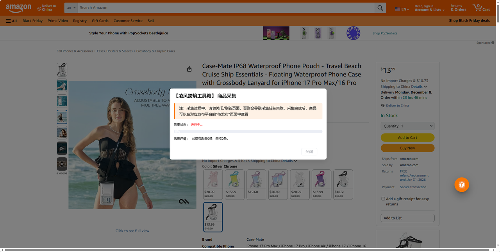
Task: Select the third product image thumbnail
Action: point(62,101)
